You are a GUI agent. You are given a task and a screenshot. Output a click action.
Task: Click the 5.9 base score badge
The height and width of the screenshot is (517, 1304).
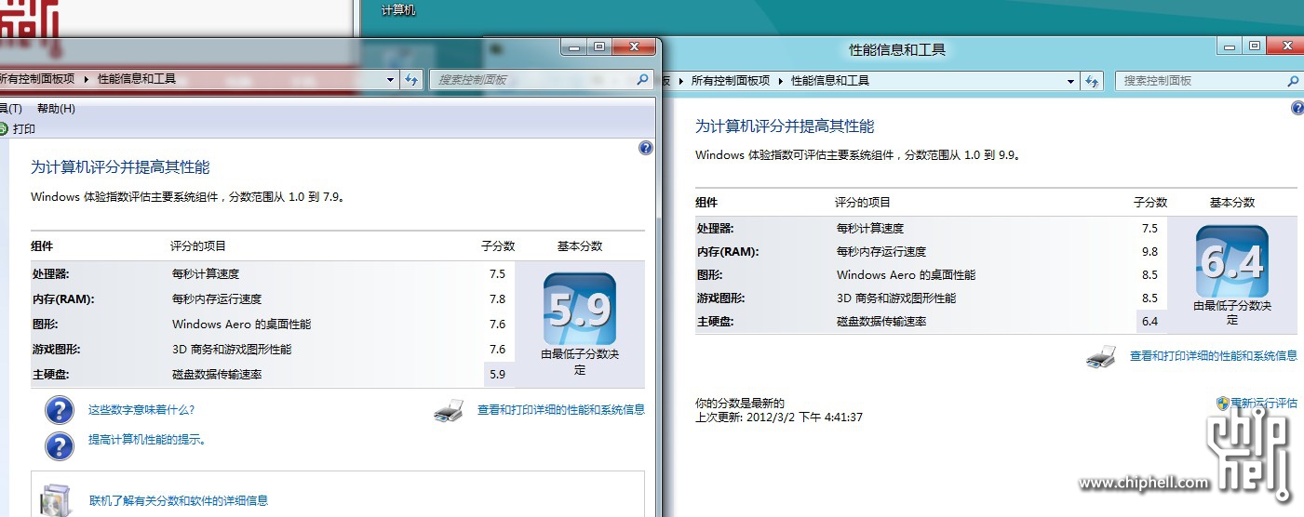click(580, 310)
